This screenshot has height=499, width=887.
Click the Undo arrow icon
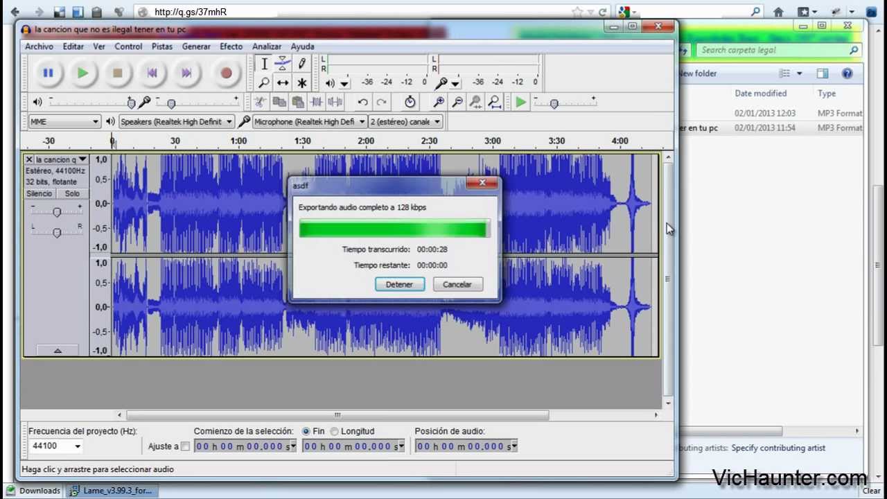click(362, 103)
